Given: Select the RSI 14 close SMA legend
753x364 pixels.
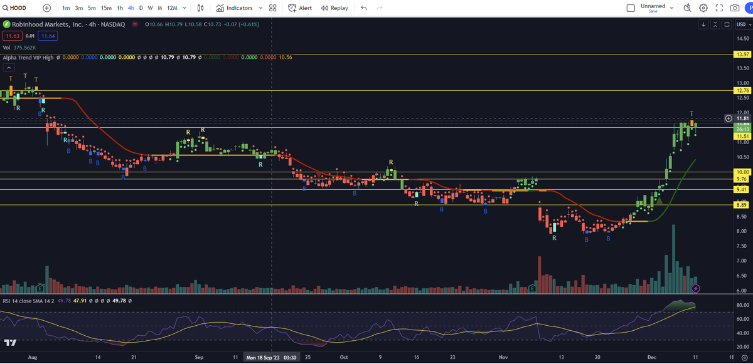Looking at the screenshot, I should (28, 301).
